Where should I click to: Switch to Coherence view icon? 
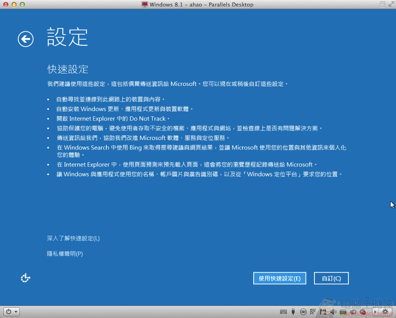click(382, 4)
